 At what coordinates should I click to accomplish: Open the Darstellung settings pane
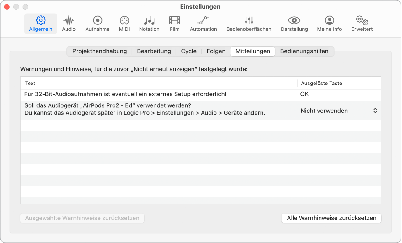(x=294, y=24)
